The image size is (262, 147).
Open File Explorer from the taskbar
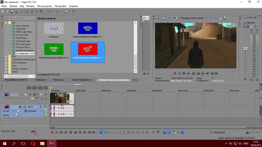point(42,143)
